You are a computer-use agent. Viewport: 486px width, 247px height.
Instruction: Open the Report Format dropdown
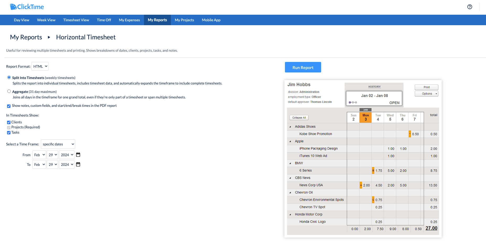(40, 66)
